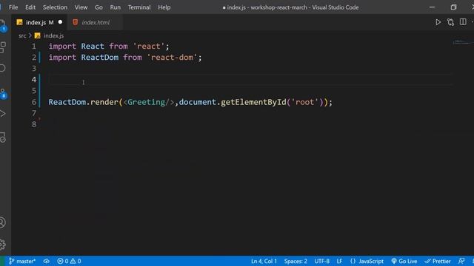Open the View menu
Image resolution: width=474 pixels, height=266 pixels.
pyautogui.click(x=81, y=7)
